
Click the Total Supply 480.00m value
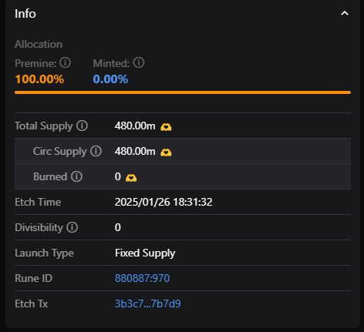click(135, 126)
